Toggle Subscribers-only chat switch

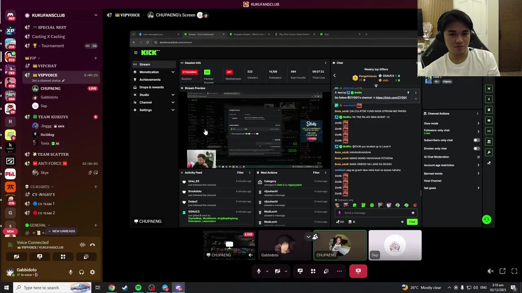476,140
